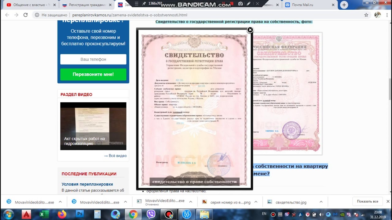The width and height of the screenshot is (392, 220).
Task: Open Chrome's three-dot menu
Action: coord(387,15)
